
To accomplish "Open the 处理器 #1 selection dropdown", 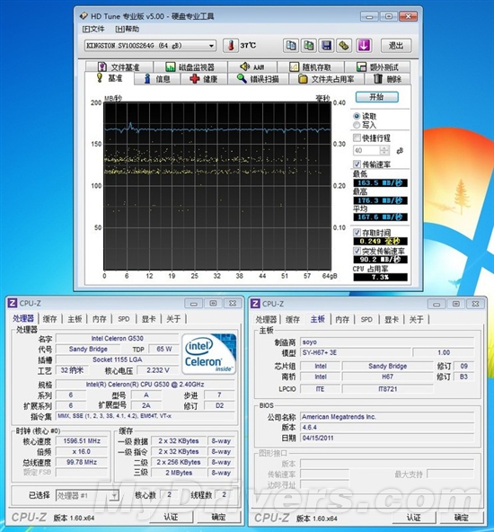I will [x=87, y=496].
